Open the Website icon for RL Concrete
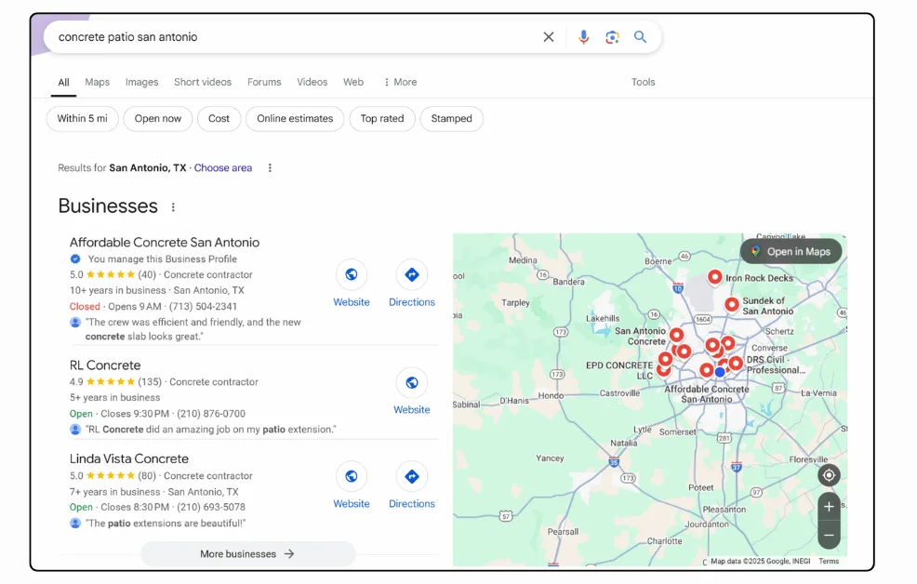Screen dimensions: 917x584 [412, 382]
